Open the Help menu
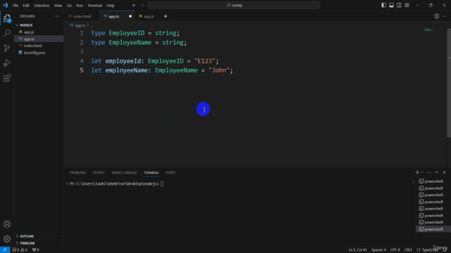 111,6
